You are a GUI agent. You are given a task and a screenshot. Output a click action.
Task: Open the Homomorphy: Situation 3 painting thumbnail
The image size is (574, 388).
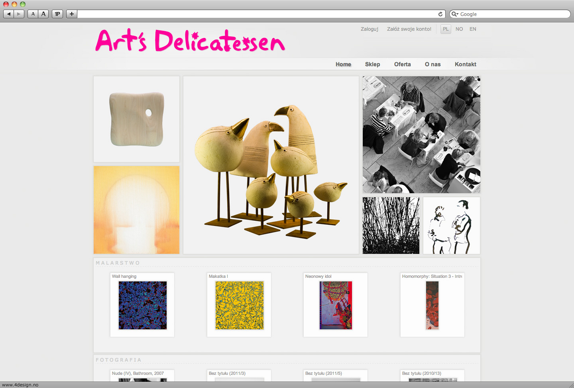tap(432, 305)
